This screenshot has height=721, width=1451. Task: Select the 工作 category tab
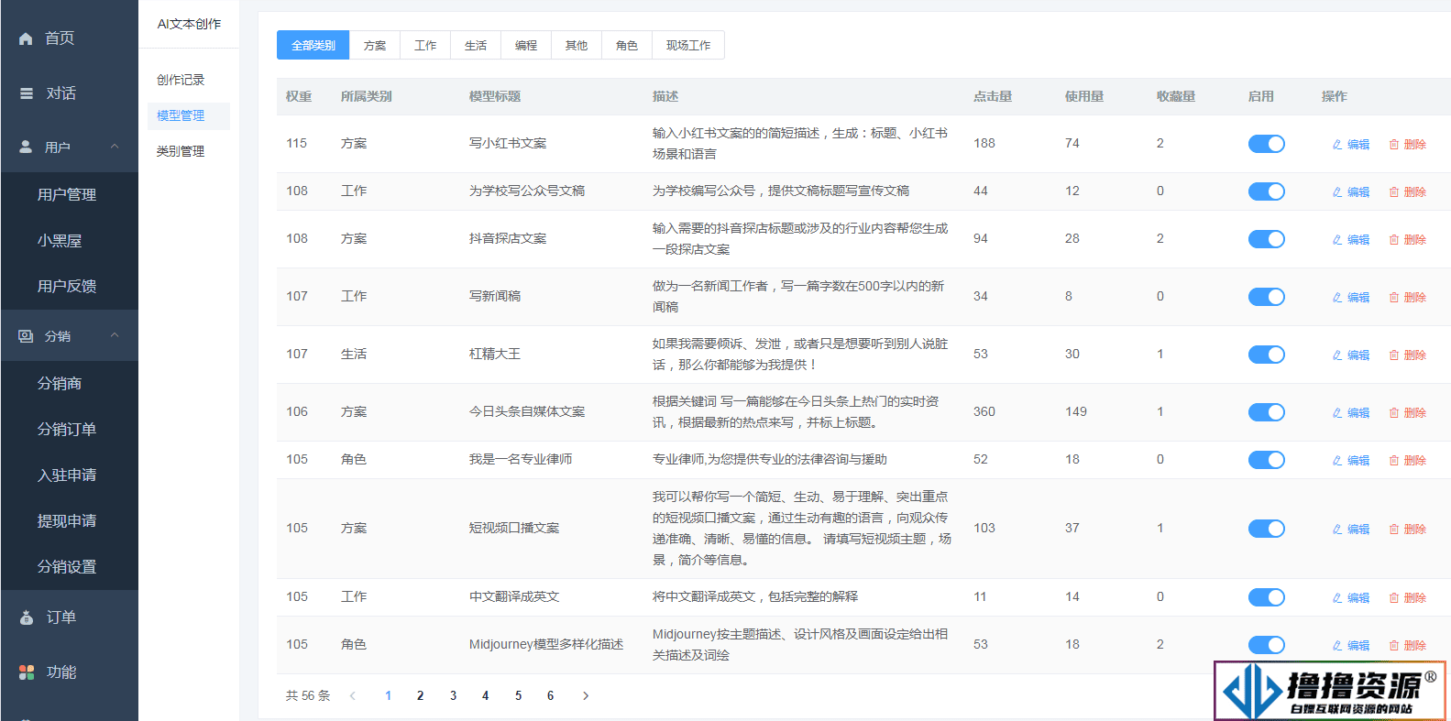425,45
